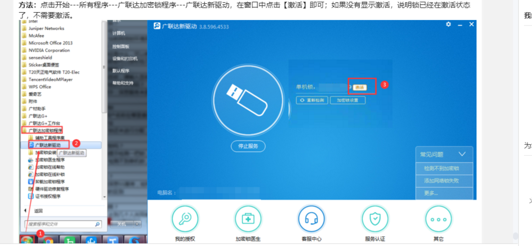Open Chrome from the taskbar
Screen dimensions: 532x246
pyautogui.click(x=48, y=241)
